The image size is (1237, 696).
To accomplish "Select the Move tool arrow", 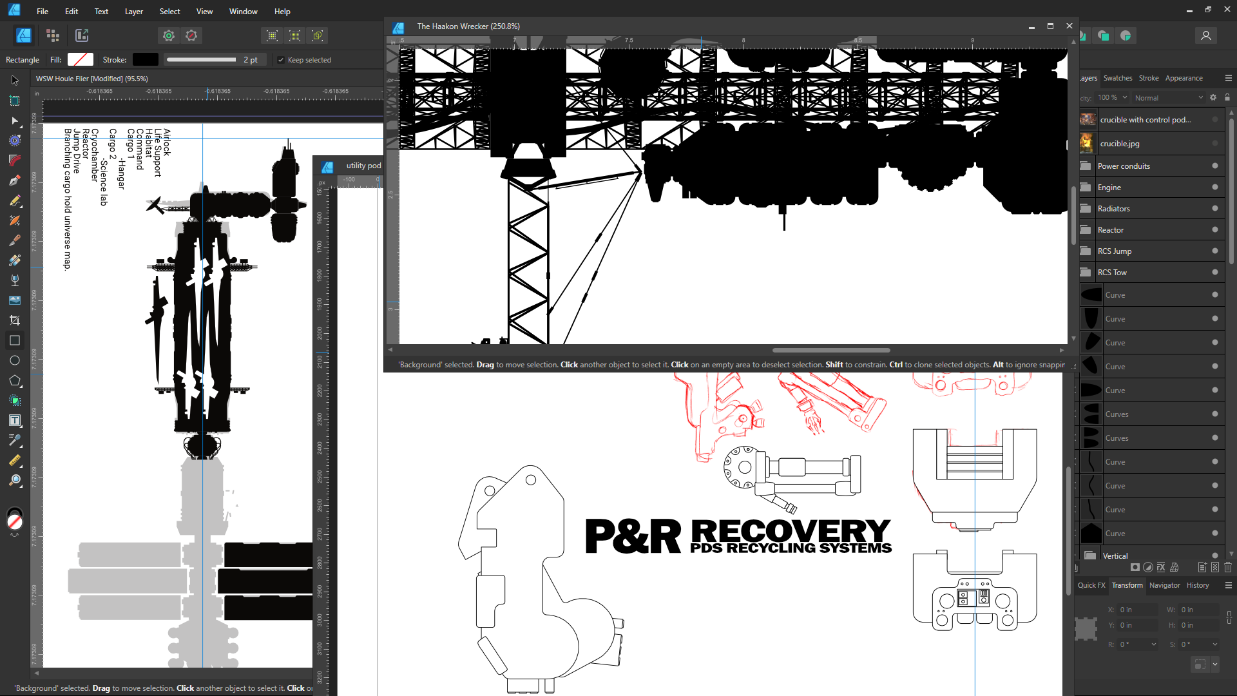I will point(15,81).
